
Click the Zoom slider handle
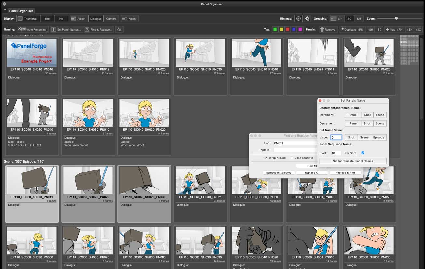(396, 18)
